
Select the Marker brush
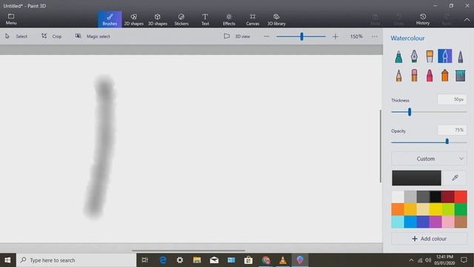(x=398, y=56)
